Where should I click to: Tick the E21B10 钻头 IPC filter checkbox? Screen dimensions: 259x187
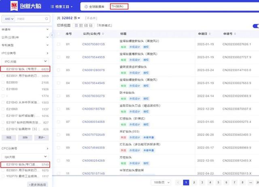coord(4,69)
